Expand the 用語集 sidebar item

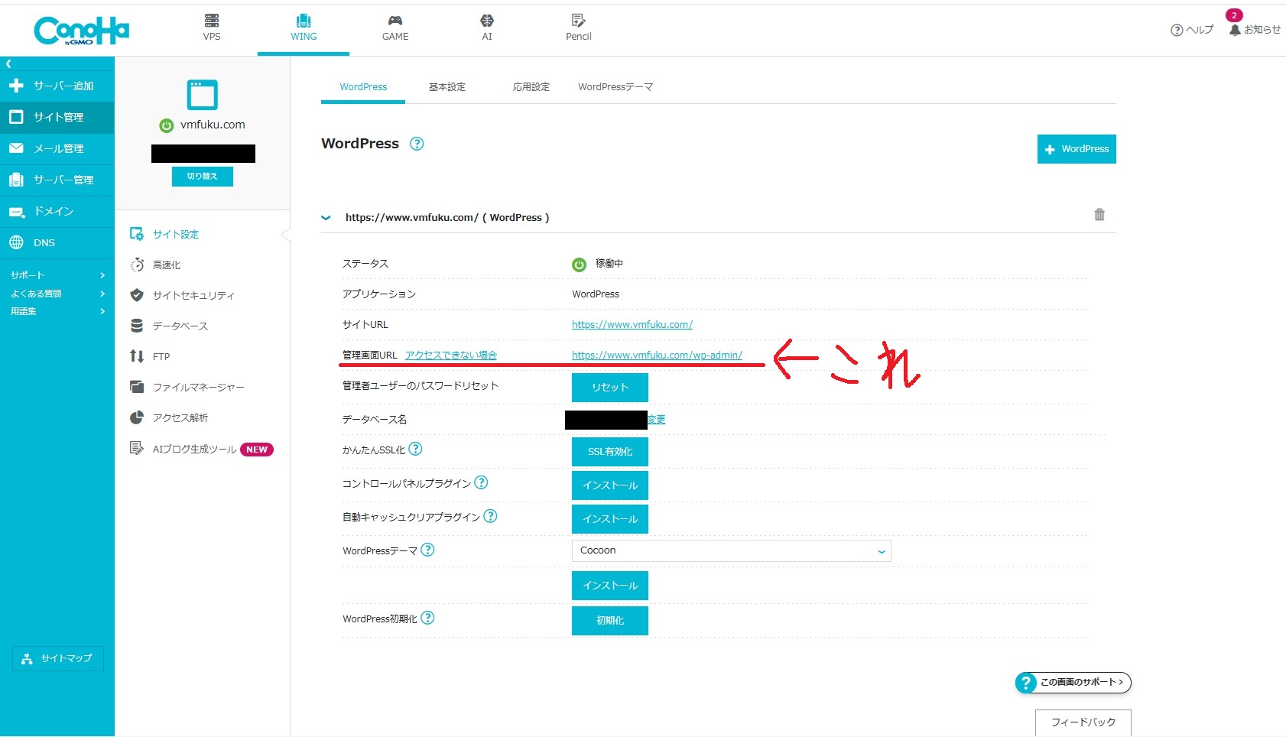[57, 311]
